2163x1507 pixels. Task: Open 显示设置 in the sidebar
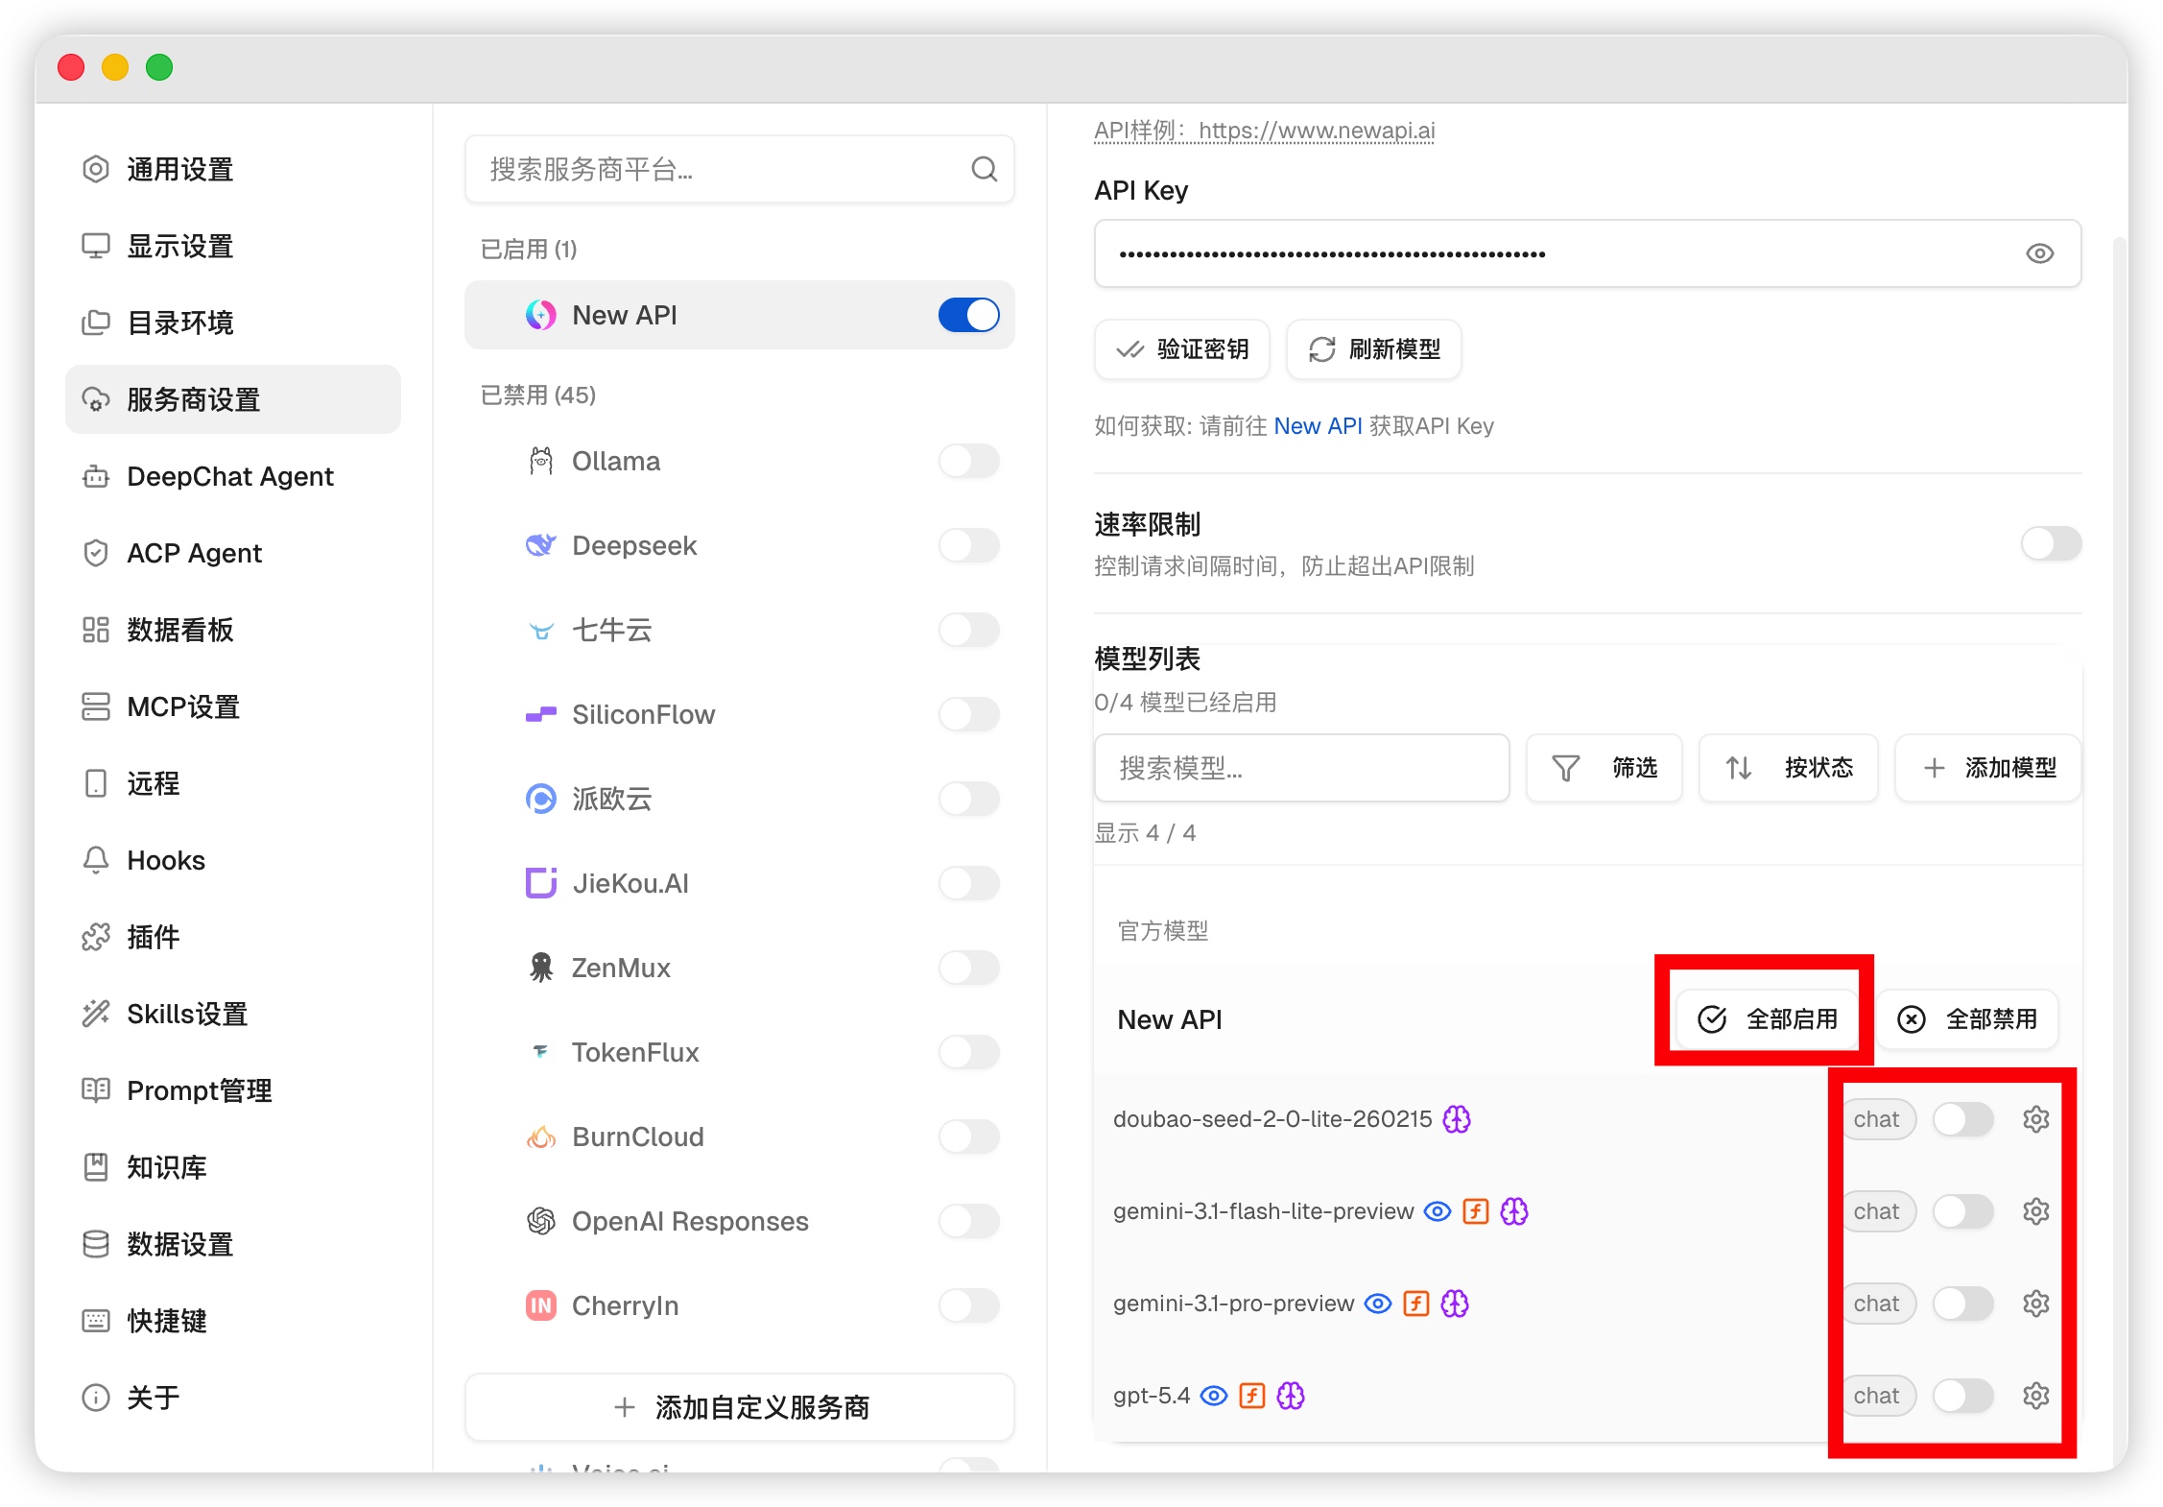(x=233, y=246)
